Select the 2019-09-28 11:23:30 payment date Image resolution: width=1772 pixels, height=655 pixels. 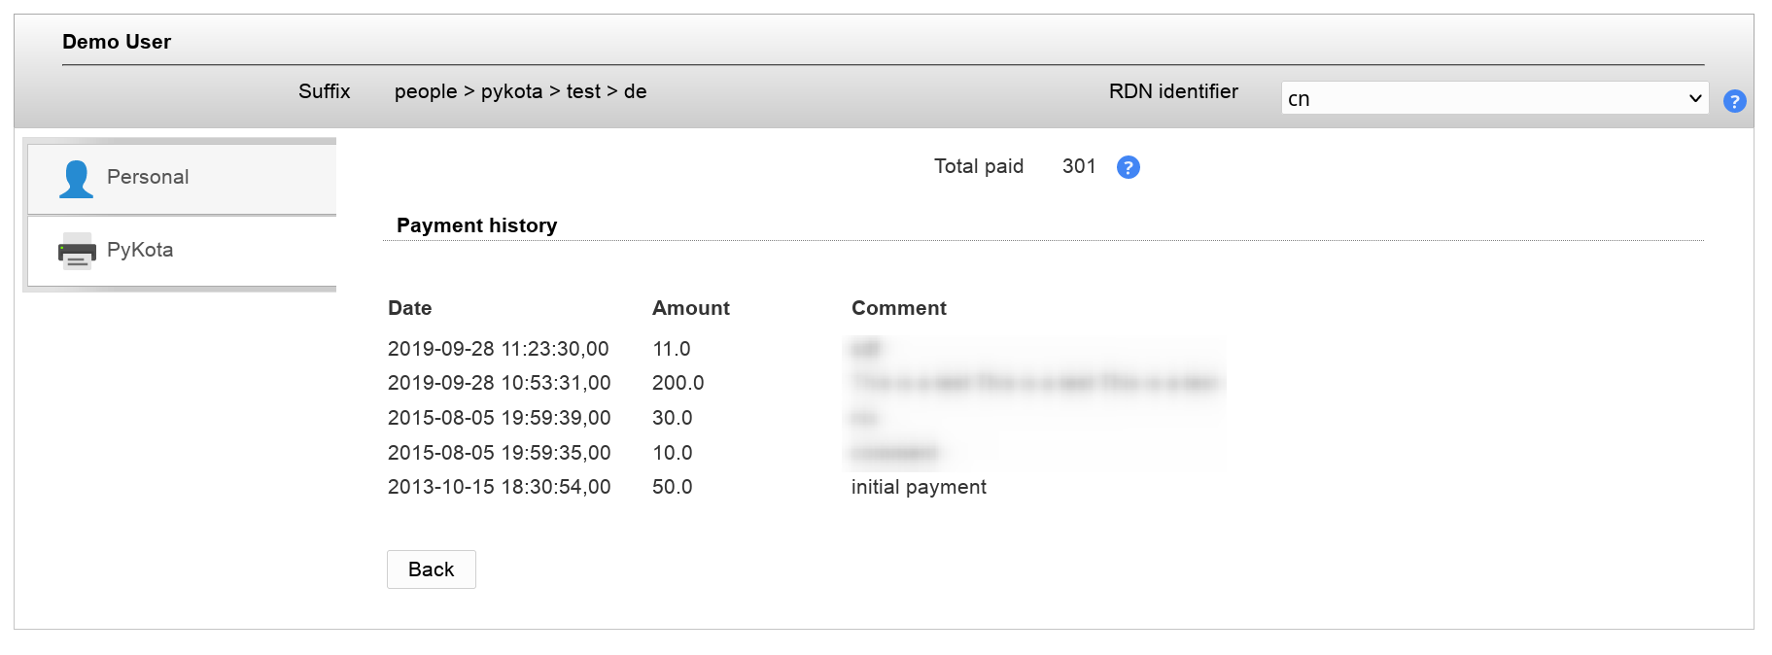tap(498, 349)
